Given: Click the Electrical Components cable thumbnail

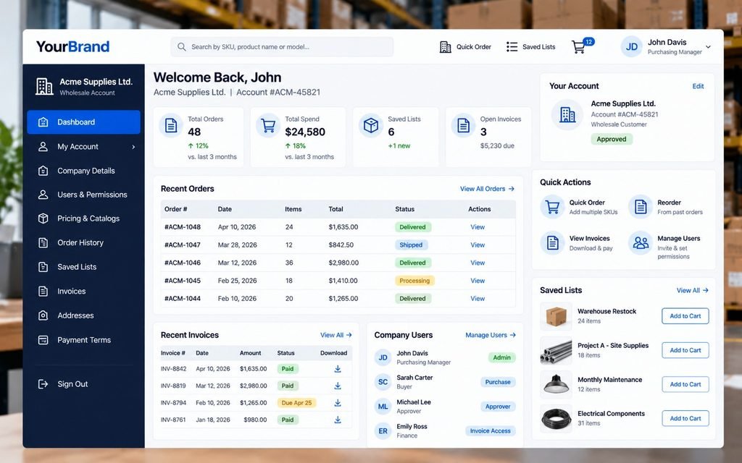Looking at the screenshot, I should click(556, 418).
